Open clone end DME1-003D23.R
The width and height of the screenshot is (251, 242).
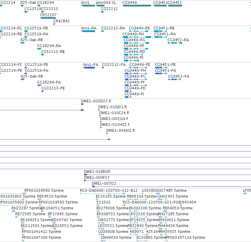[83, 104]
